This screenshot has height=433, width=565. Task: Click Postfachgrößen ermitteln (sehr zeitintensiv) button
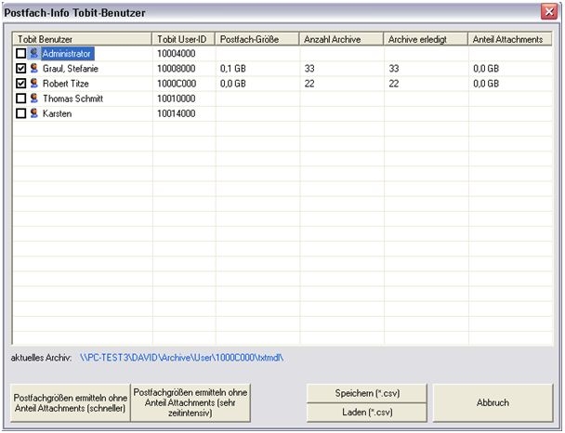click(191, 402)
